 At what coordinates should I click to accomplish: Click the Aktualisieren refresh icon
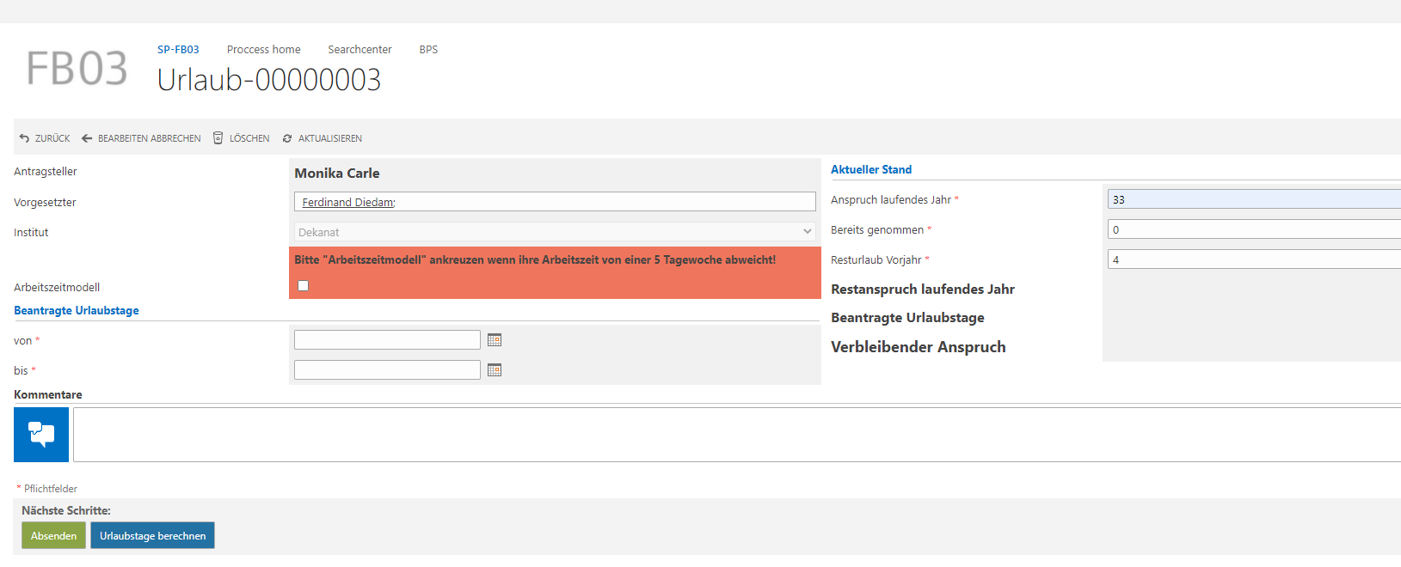click(287, 138)
